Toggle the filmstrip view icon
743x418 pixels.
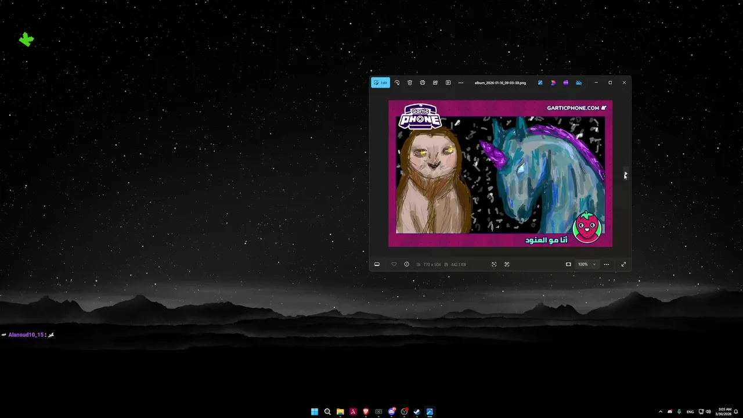[377, 264]
